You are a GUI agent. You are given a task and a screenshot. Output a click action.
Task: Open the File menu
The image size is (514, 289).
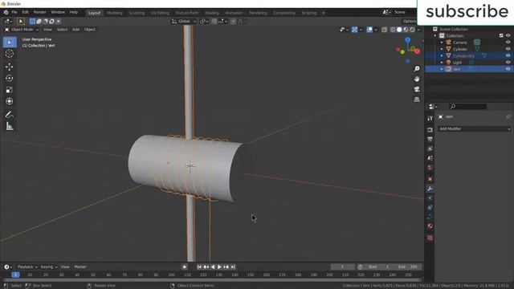pos(14,13)
